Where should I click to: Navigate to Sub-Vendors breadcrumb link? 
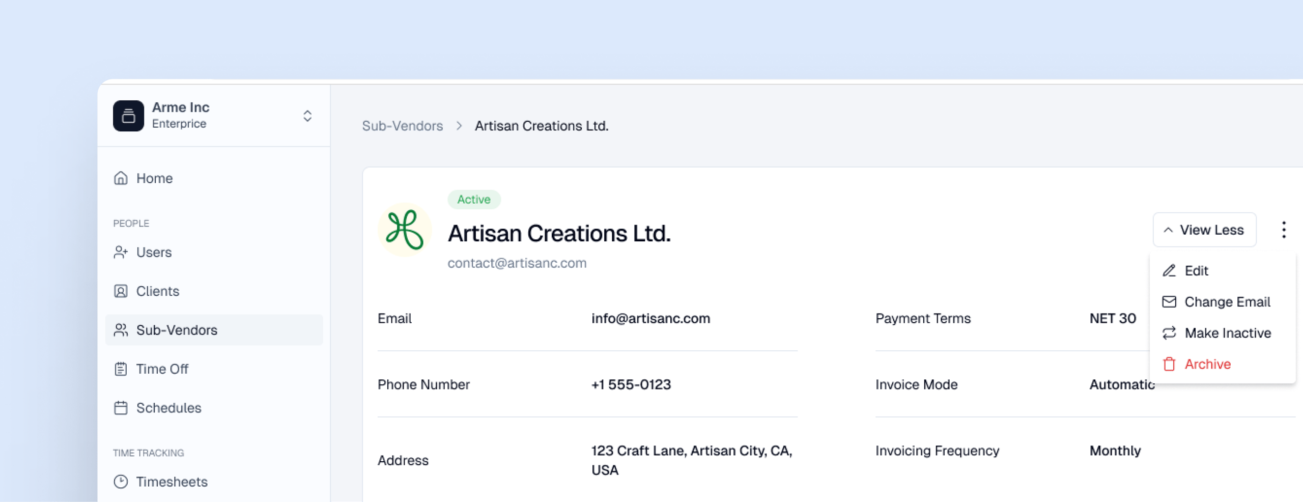pos(402,126)
